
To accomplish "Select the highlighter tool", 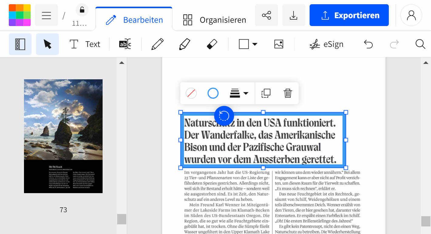I will (x=185, y=44).
